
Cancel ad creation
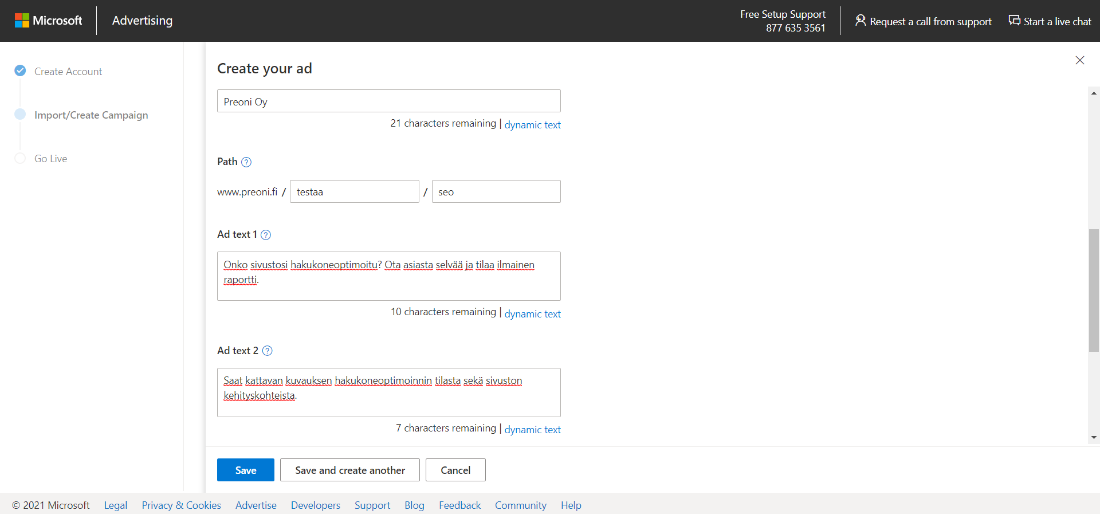455,470
